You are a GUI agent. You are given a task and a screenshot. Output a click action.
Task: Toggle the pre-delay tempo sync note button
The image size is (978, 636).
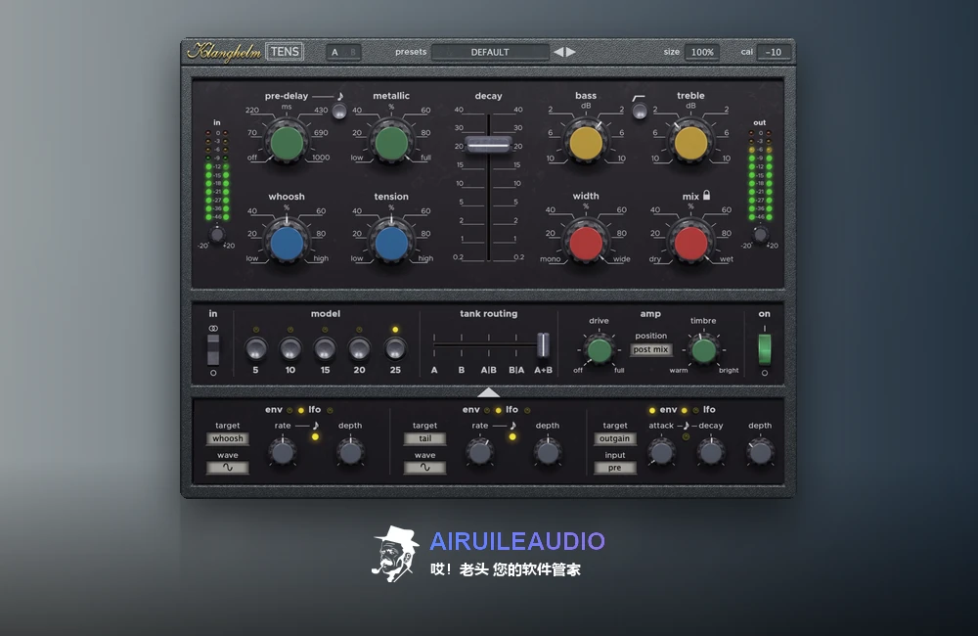coord(339,112)
